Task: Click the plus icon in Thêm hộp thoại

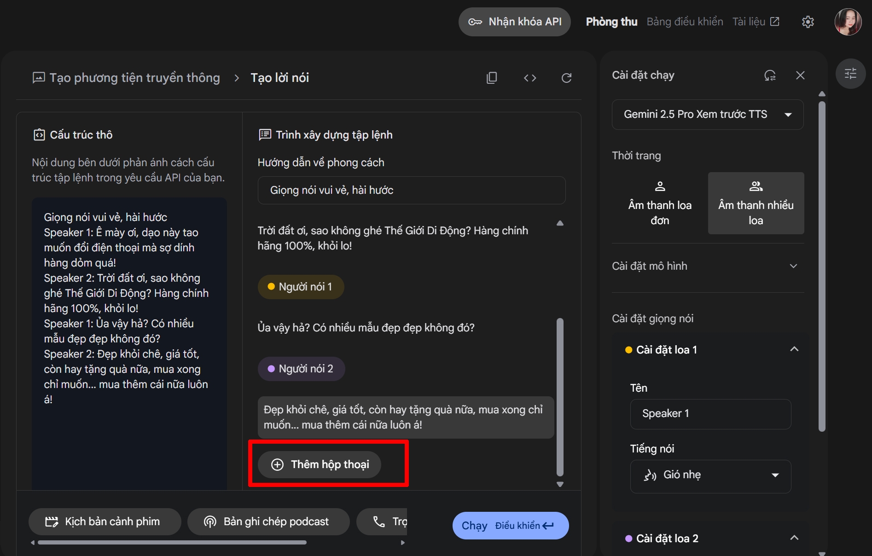Action: coord(277,465)
